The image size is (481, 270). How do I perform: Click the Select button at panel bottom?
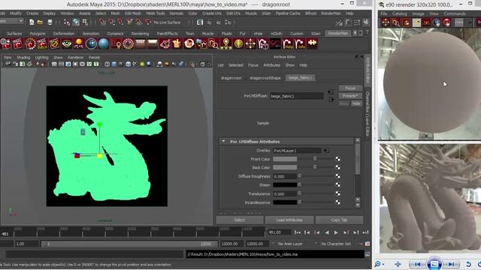pyautogui.click(x=240, y=220)
